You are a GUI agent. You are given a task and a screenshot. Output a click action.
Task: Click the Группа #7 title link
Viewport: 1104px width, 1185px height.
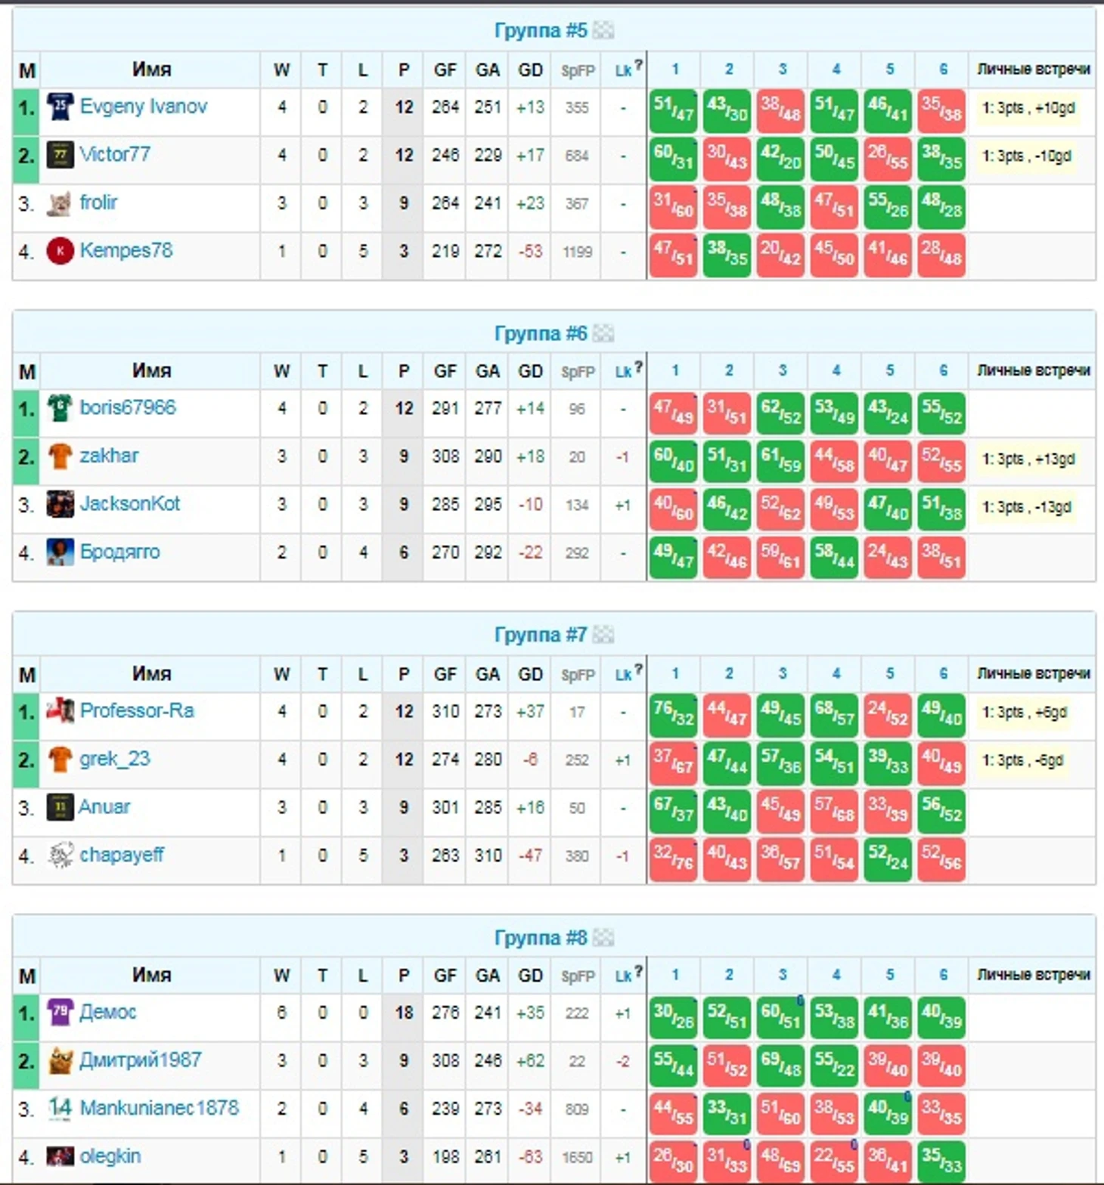point(540,635)
